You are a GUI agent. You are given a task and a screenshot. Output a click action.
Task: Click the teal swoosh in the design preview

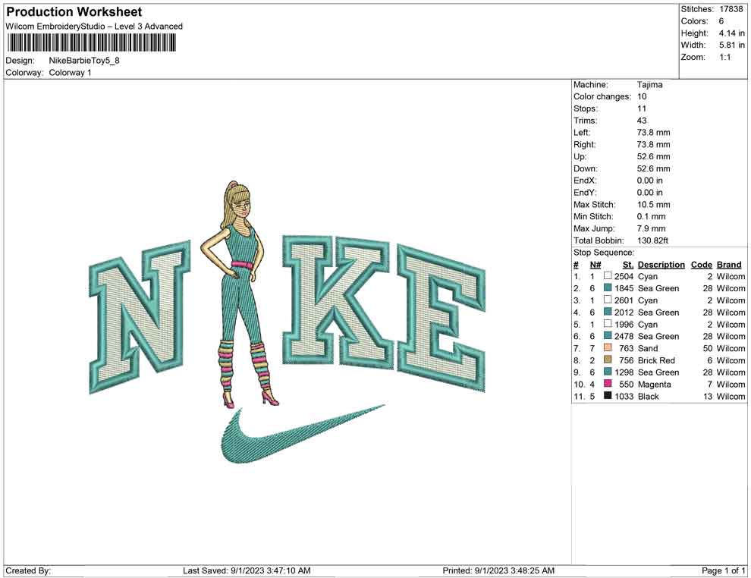pyautogui.click(x=303, y=435)
